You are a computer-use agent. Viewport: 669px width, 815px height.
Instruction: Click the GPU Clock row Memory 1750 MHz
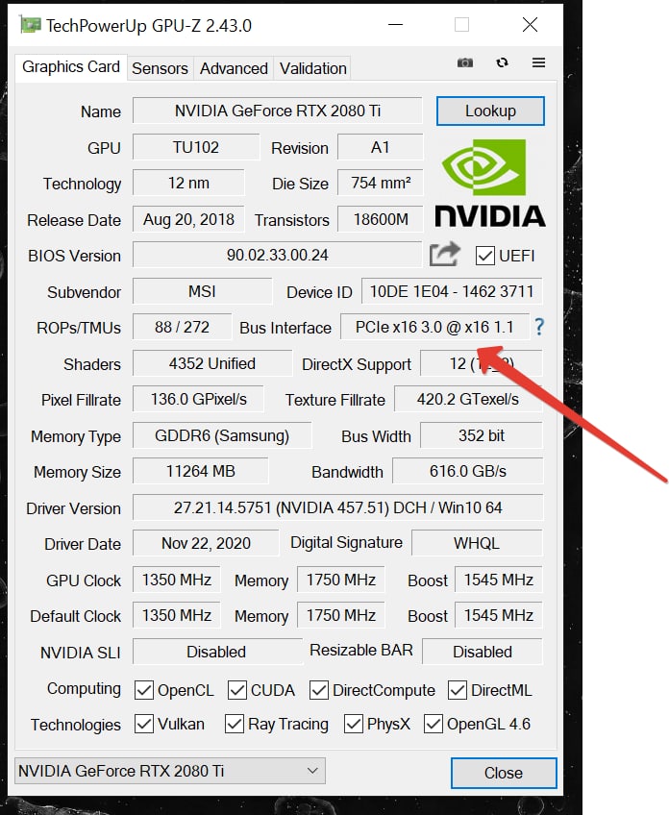341,580
